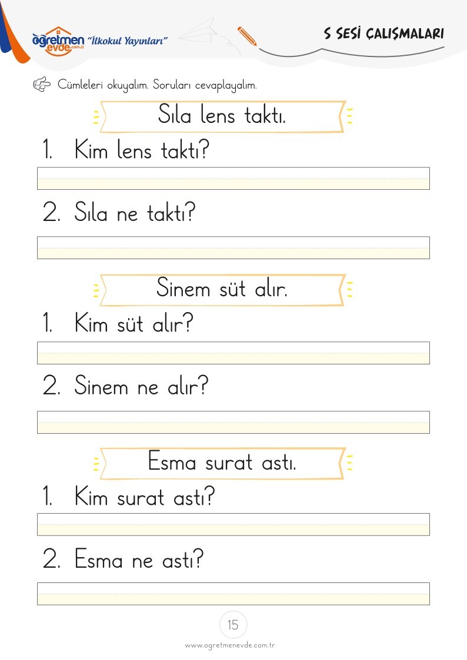Click answer line under Kim lens taktı?
The height and width of the screenshot is (660, 467).
233,179
